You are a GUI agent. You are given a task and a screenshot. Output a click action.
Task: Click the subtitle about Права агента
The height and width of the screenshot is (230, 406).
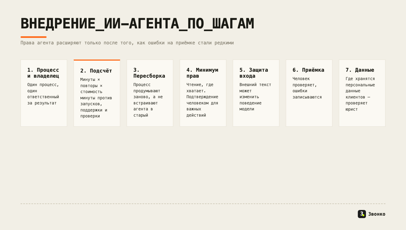(127, 43)
